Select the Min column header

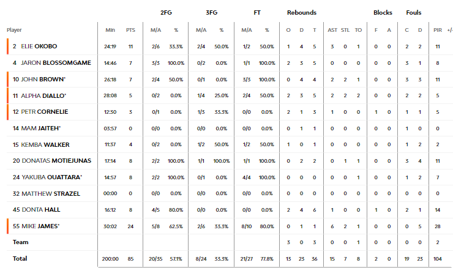pyautogui.click(x=110, y=30)
